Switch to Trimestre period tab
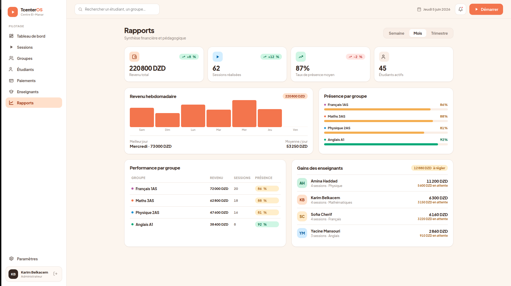Viewport: 511px width, 286px height. (x=439, y=33)
